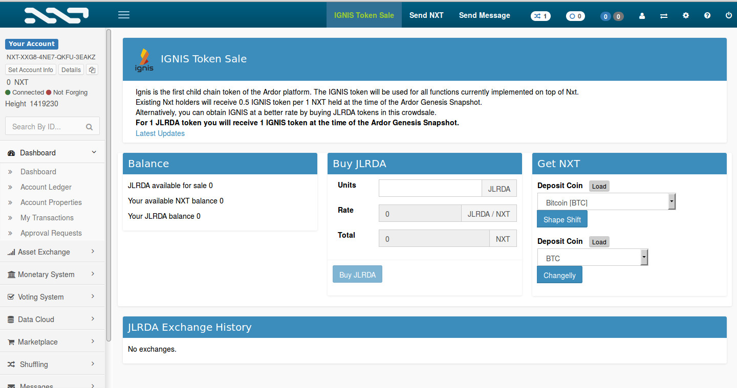The height and width of the screenshot is (388, 737).
Task: Click Load beside the Changelly deposit coin
Action: tap(599, 242)
